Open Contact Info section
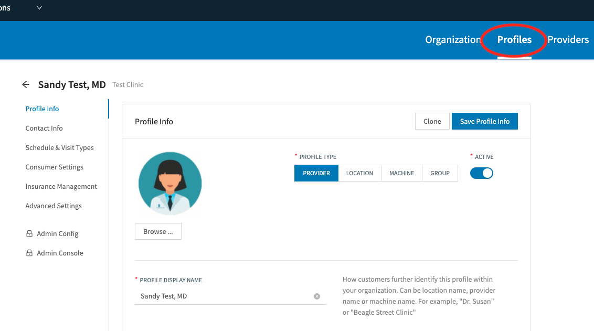 [x=44, y=128]
